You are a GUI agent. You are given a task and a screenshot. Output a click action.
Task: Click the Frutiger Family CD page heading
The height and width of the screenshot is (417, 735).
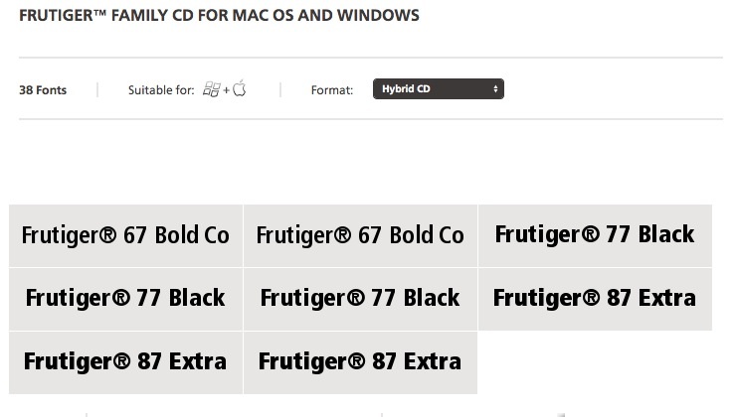pyautogui.click(x=219, y=16)
